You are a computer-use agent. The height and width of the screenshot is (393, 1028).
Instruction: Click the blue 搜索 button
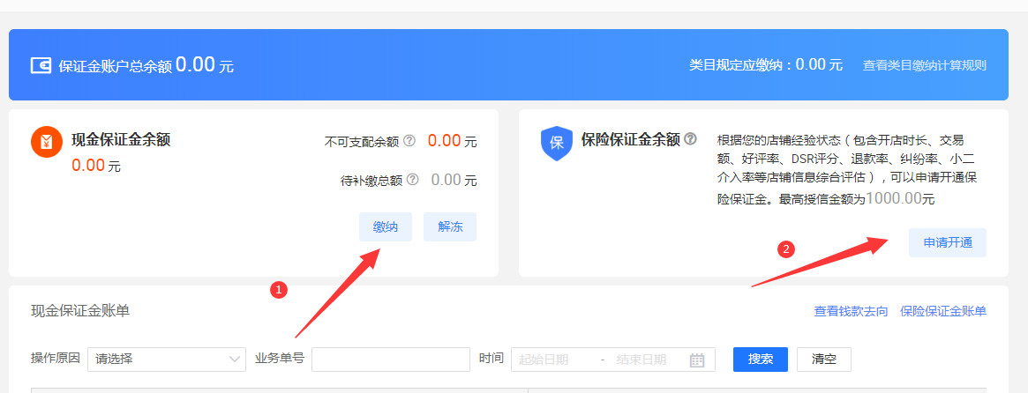[x=761, y=359]
